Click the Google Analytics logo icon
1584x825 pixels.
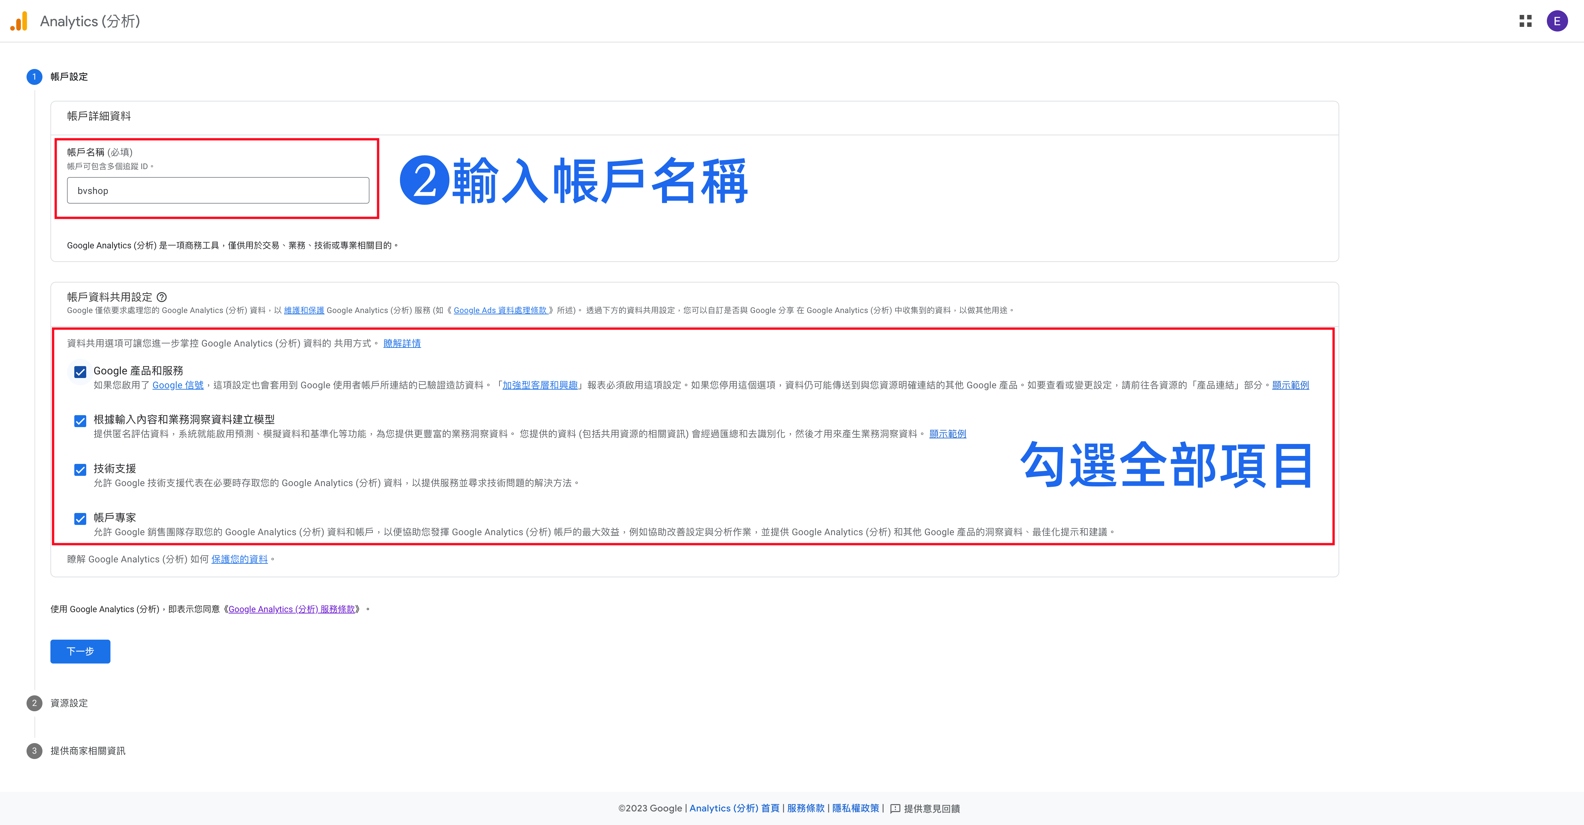tap(19, 20)
